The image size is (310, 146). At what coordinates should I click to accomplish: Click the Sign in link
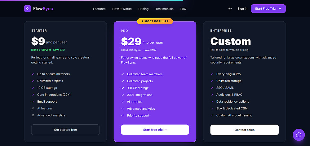tap(242, 9)
